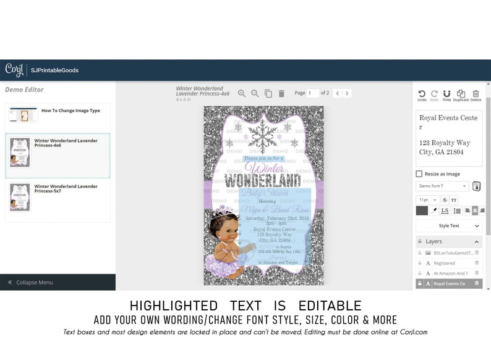Select the Mya & Brad Ross name text
491x350 pixels.
pos(275,209)
